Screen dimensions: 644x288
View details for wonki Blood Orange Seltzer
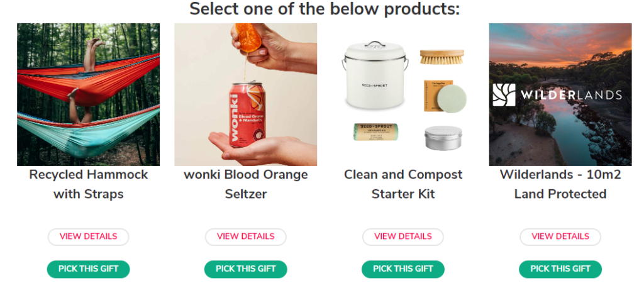tap(246, 236)
